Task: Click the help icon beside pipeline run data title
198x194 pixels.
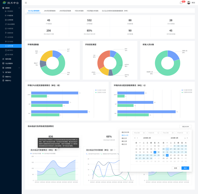Action: point(59,150)
